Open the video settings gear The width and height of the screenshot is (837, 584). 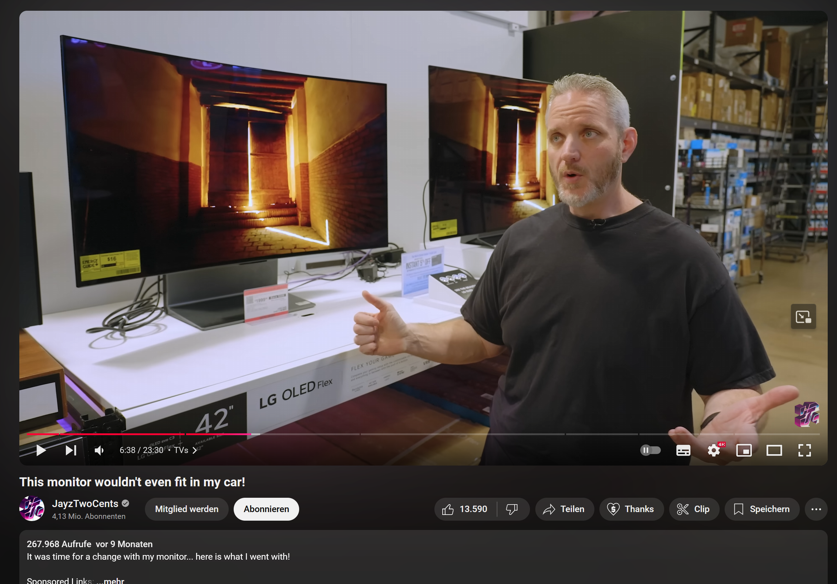(714, 450)
